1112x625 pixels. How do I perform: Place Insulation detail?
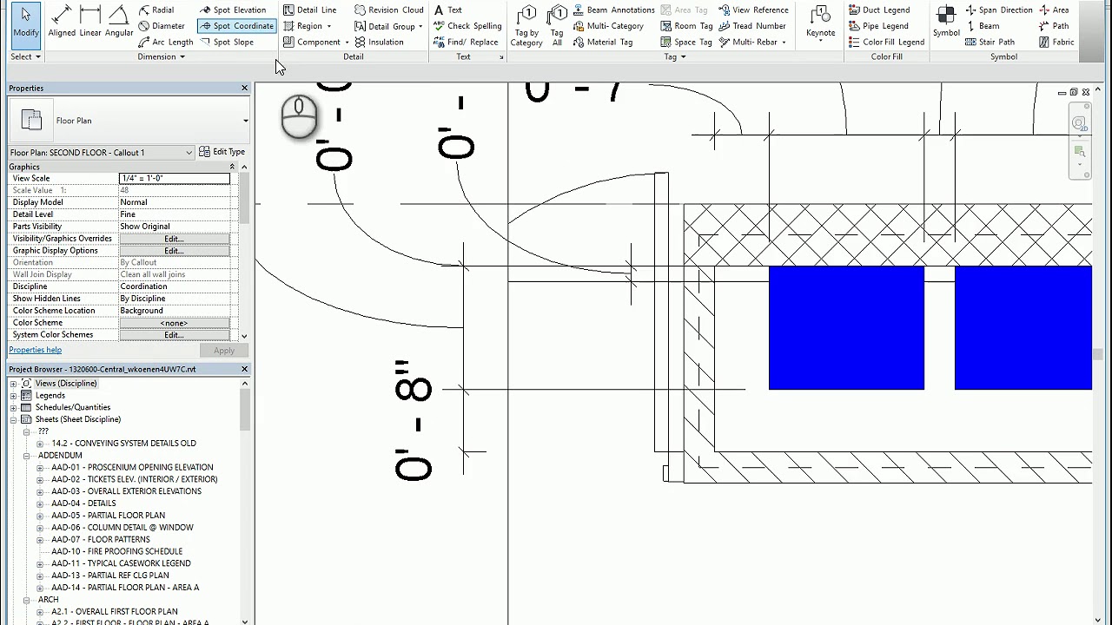[379, 42]
